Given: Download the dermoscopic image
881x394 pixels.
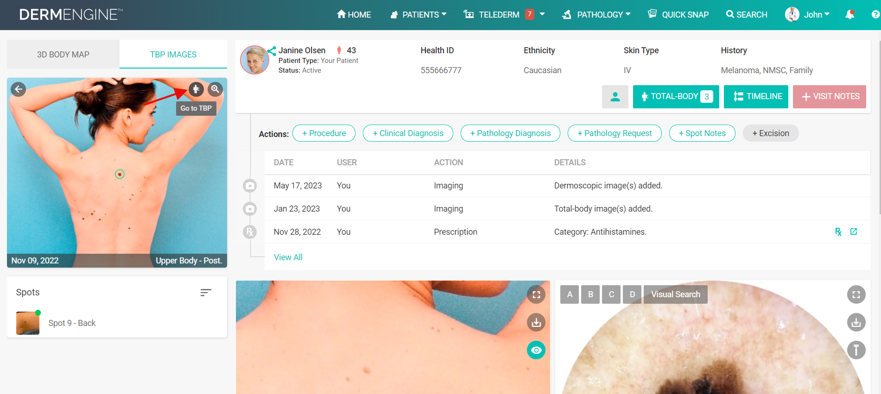Looking at the screenshot, I should point(856,322).
